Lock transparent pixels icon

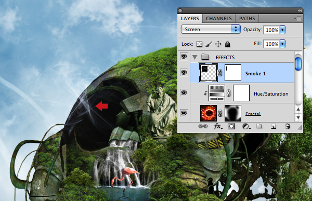(199, 44)
